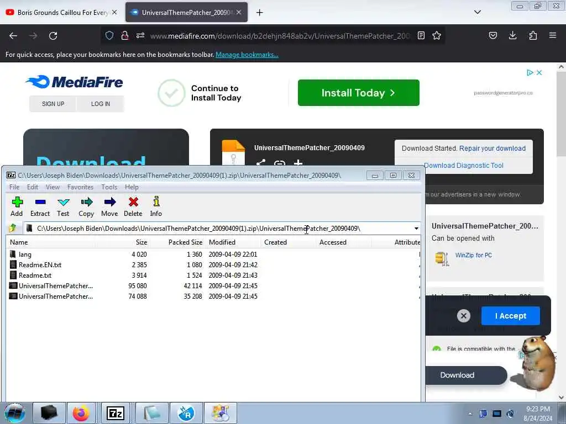Bookmark this page with the star

pyautogui.click(x=437, y=35)
